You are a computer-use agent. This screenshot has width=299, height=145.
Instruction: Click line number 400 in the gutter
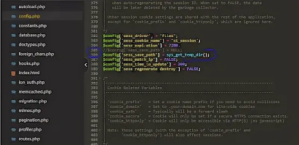pos(95,121)
